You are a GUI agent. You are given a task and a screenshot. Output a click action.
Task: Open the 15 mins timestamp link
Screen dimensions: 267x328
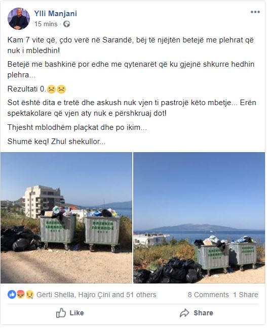46,24
